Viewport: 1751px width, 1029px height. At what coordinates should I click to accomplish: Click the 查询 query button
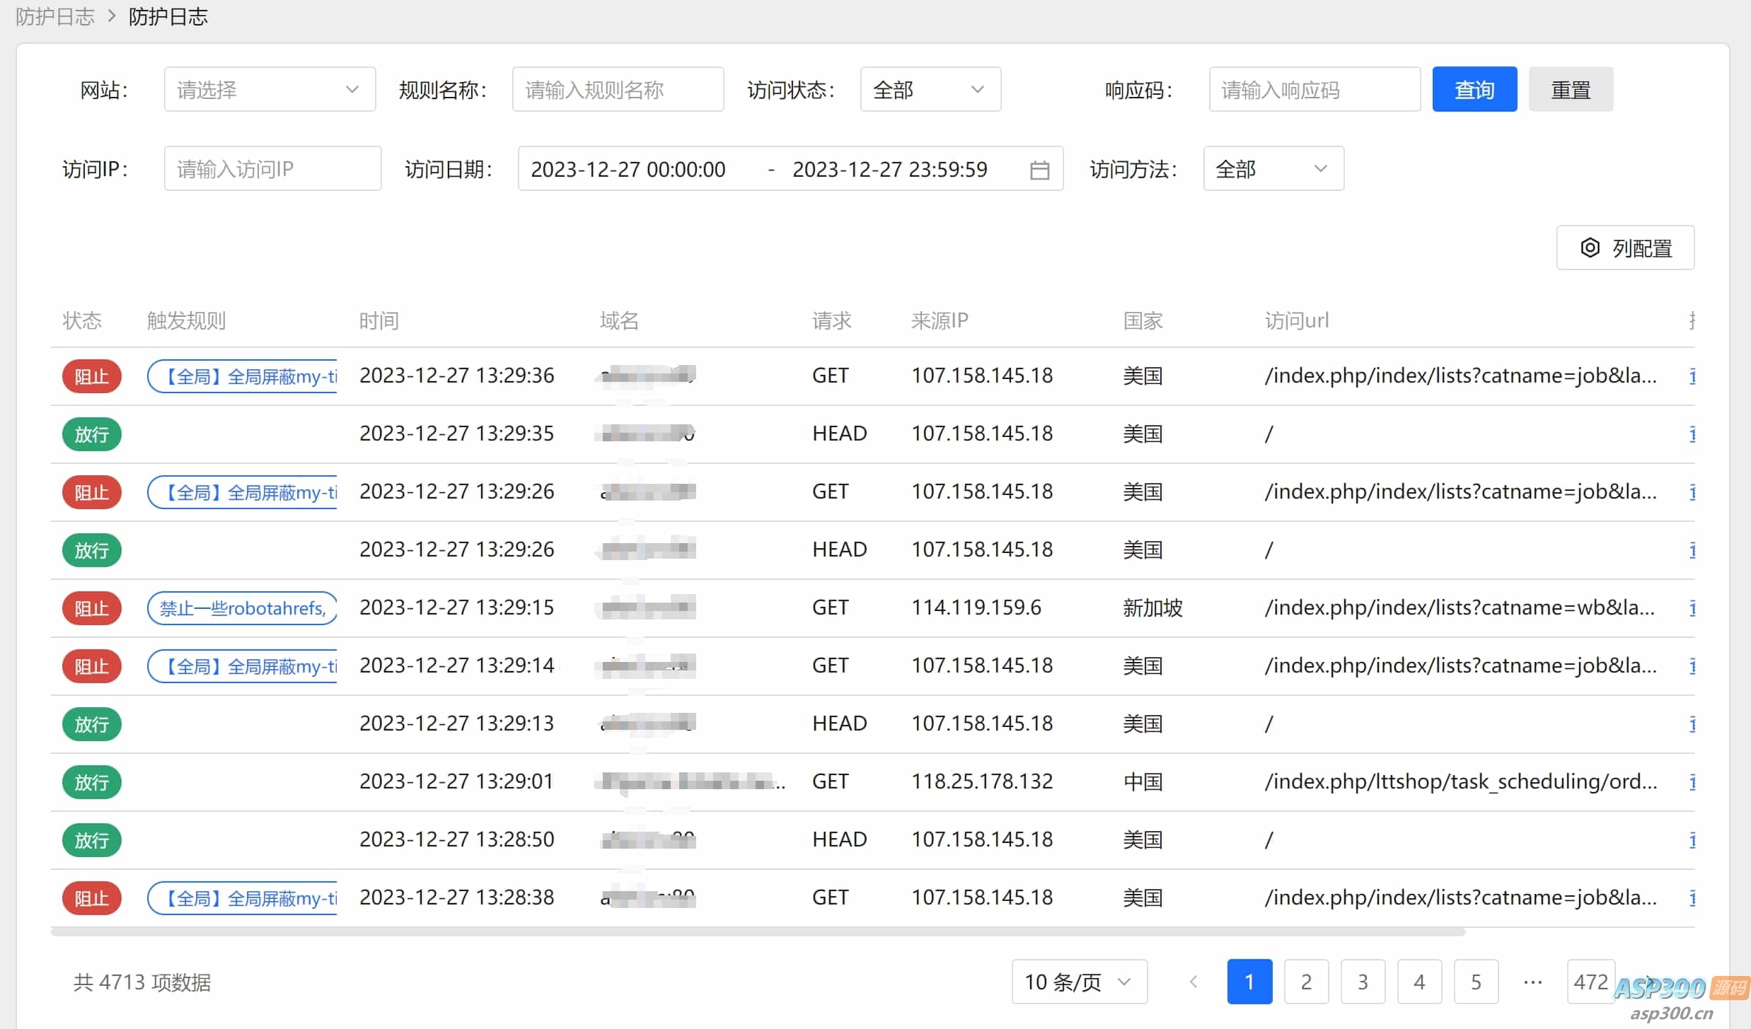1474,89
